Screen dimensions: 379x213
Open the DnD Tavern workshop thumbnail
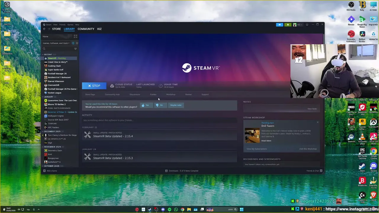click(252, 135)
